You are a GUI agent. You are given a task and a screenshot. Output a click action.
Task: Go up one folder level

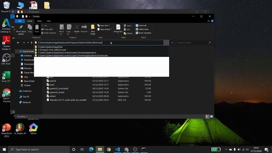31,42
